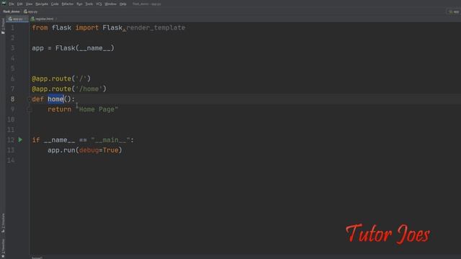Open the Refactor menu
461x259 pixels.
pyautogui.click(x=67, y=4)
